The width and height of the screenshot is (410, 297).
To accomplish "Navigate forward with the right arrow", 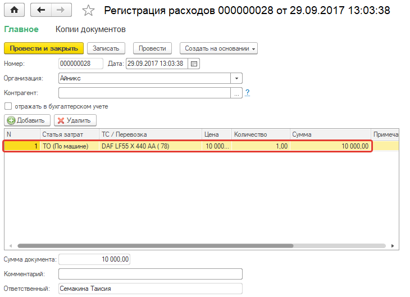I will [61, 10].
